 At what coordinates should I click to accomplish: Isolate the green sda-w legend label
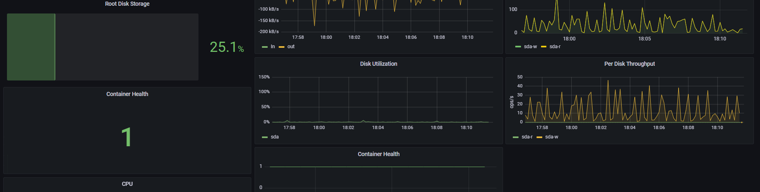tap(530, 47)
